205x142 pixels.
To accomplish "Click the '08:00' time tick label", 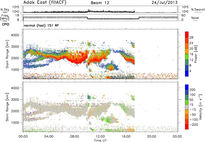I will [75, 137].
